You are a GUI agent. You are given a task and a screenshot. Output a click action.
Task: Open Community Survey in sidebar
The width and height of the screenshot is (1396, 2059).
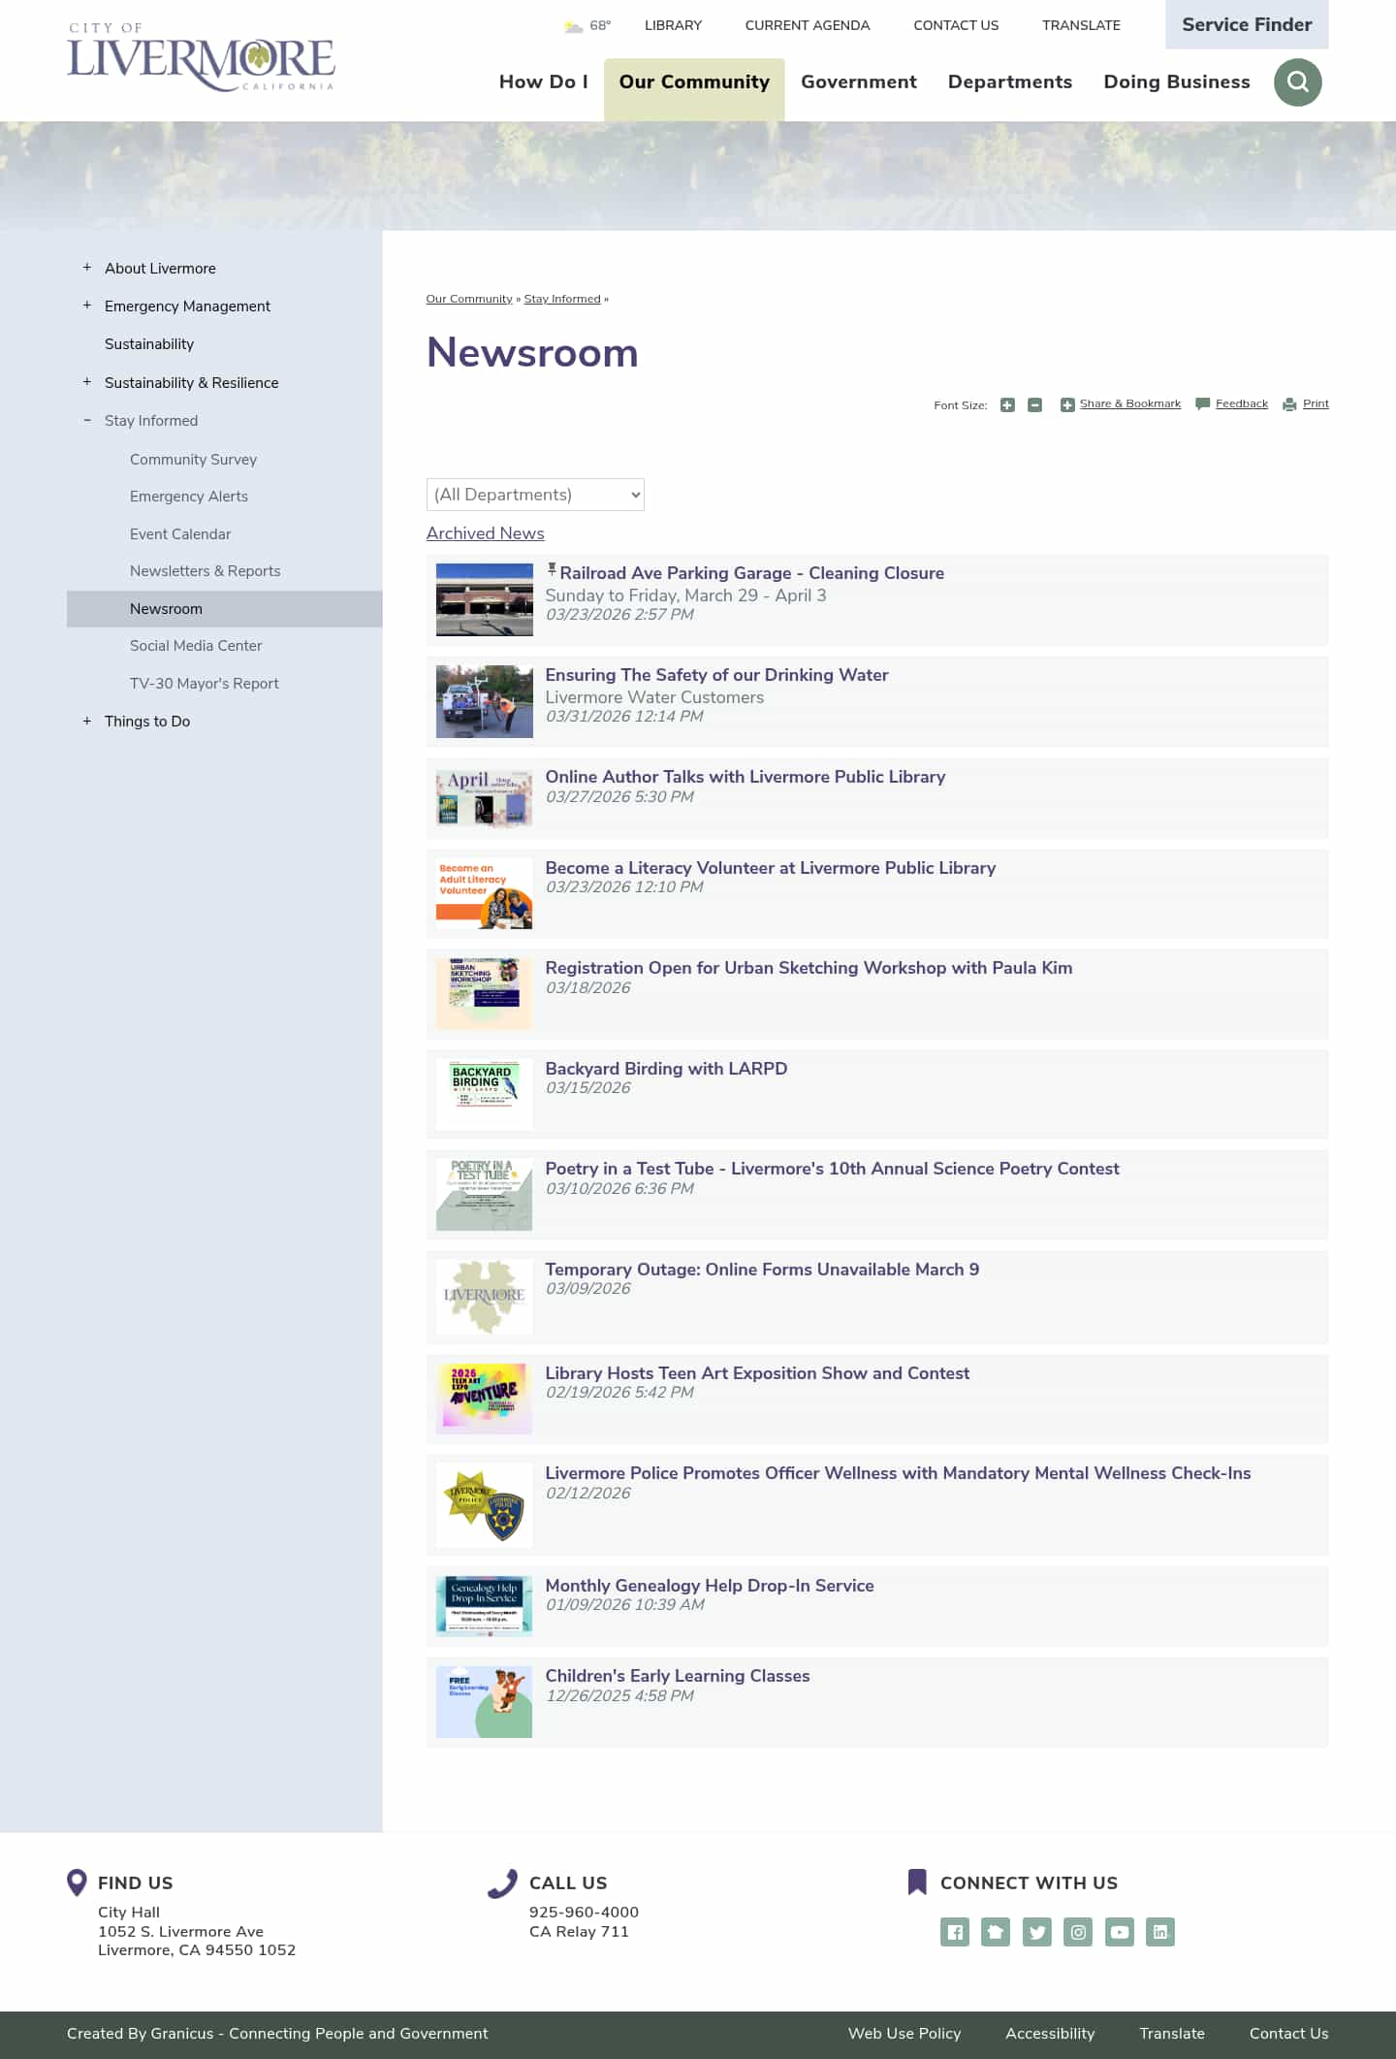point(194,460)
